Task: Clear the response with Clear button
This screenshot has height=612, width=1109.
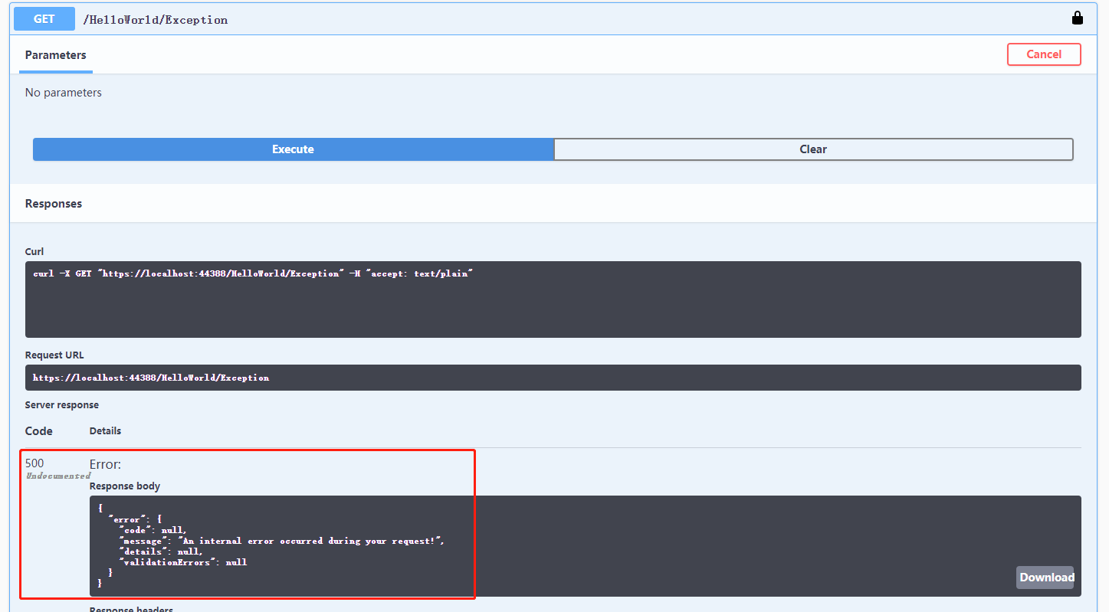Action: click(x=813, y=149)
